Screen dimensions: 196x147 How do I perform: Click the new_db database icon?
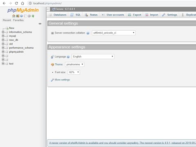coord(7,40)
